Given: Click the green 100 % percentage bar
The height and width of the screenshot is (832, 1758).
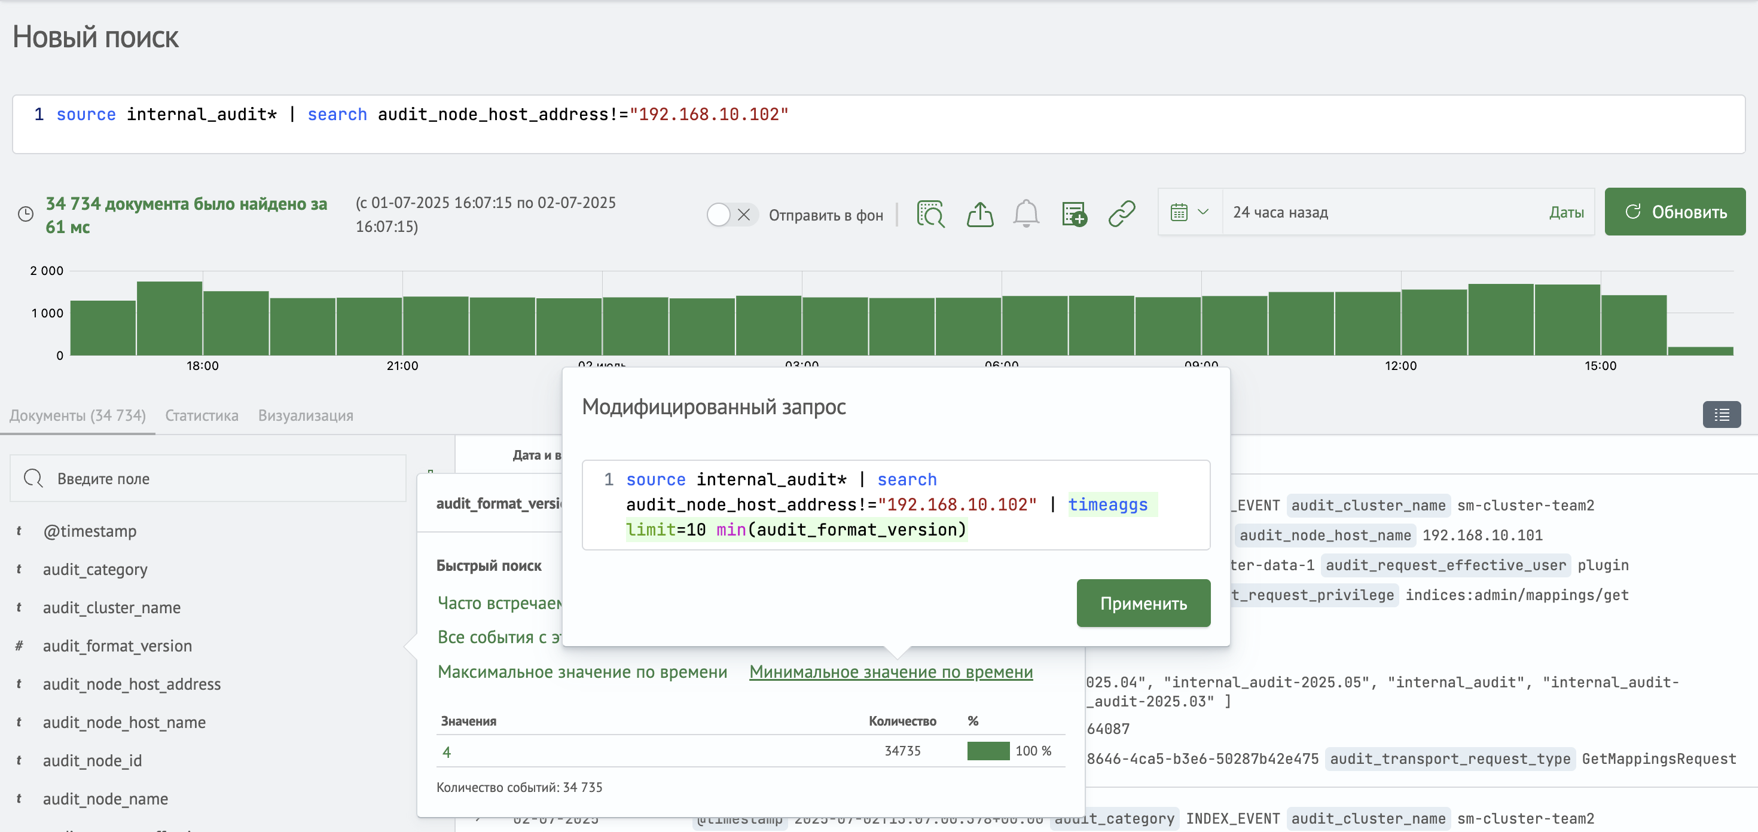Looking at the screenshot, I should (987, 751).
